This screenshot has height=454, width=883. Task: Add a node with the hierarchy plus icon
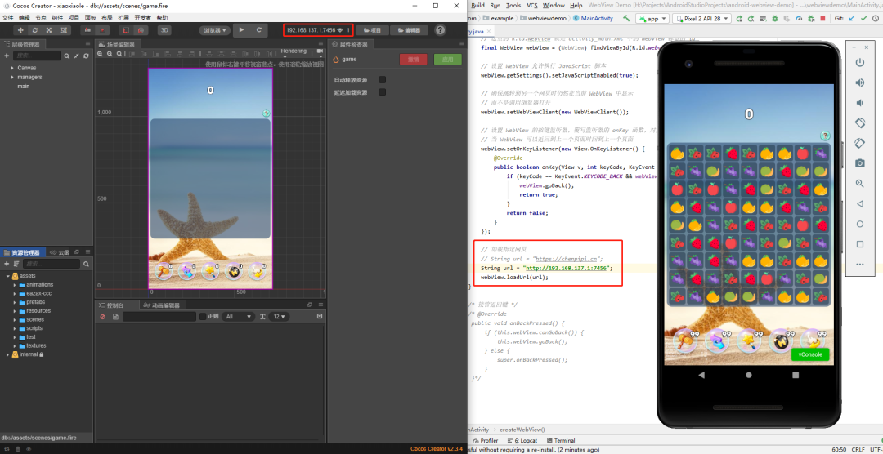tap(7, 56)
